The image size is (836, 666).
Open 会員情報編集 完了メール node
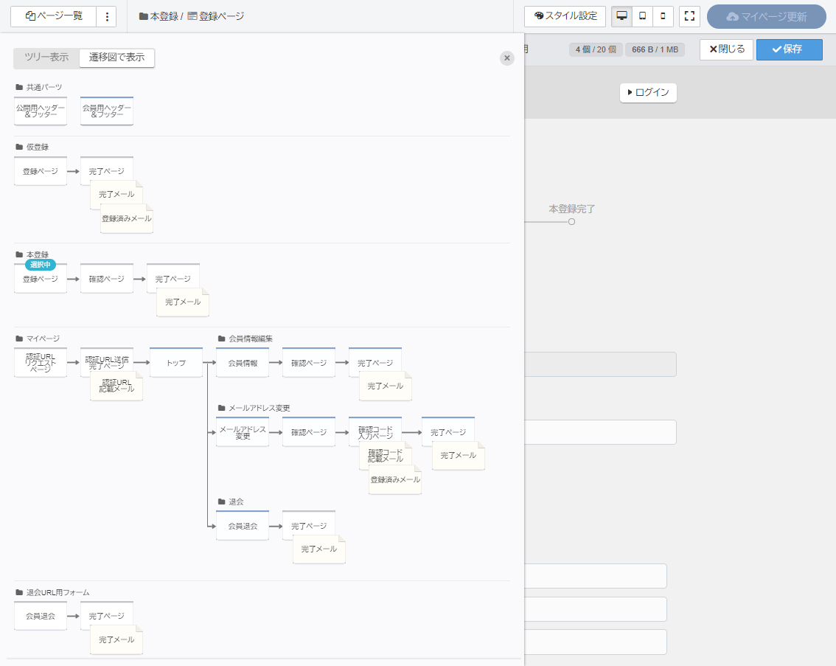(x=385, y=386)
